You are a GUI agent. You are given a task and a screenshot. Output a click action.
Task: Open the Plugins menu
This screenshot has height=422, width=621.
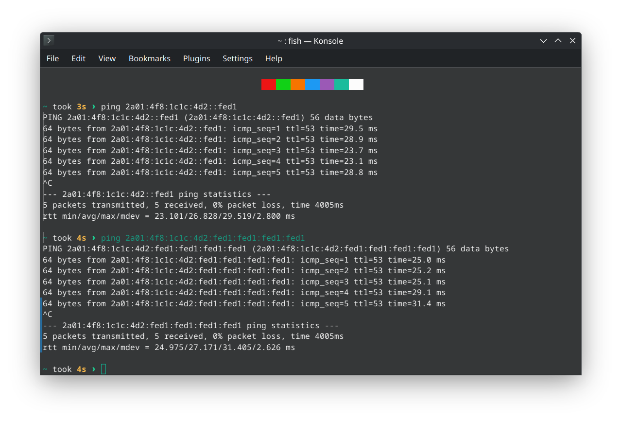pos(196,58)
